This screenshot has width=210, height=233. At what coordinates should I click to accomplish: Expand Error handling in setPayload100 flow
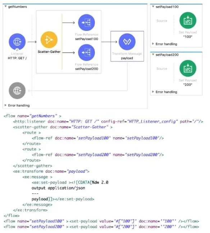153,44
